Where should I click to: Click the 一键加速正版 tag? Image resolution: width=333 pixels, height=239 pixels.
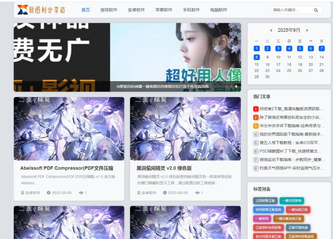click(298, 210)
